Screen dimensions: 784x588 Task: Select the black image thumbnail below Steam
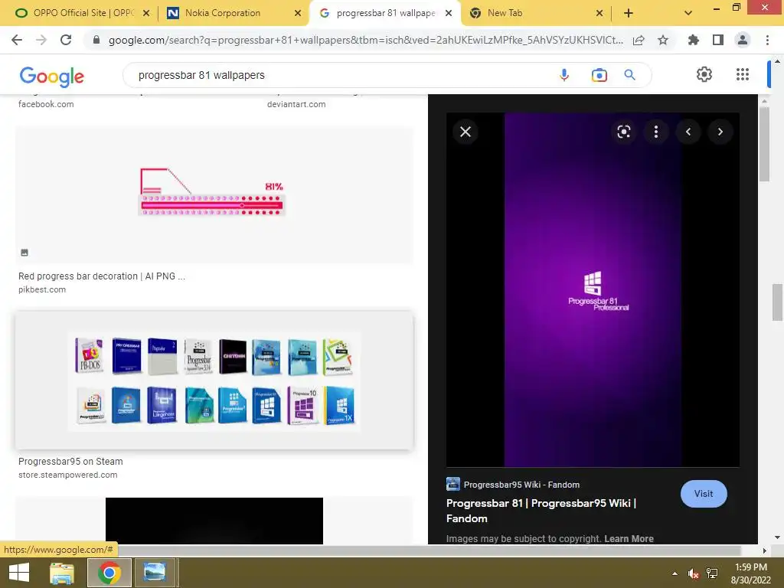point(214,521)
